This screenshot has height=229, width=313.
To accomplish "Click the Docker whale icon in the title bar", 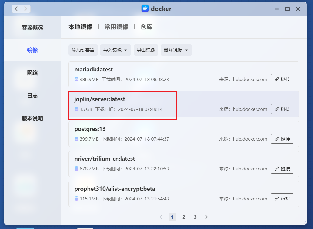I will click(145, 9).
